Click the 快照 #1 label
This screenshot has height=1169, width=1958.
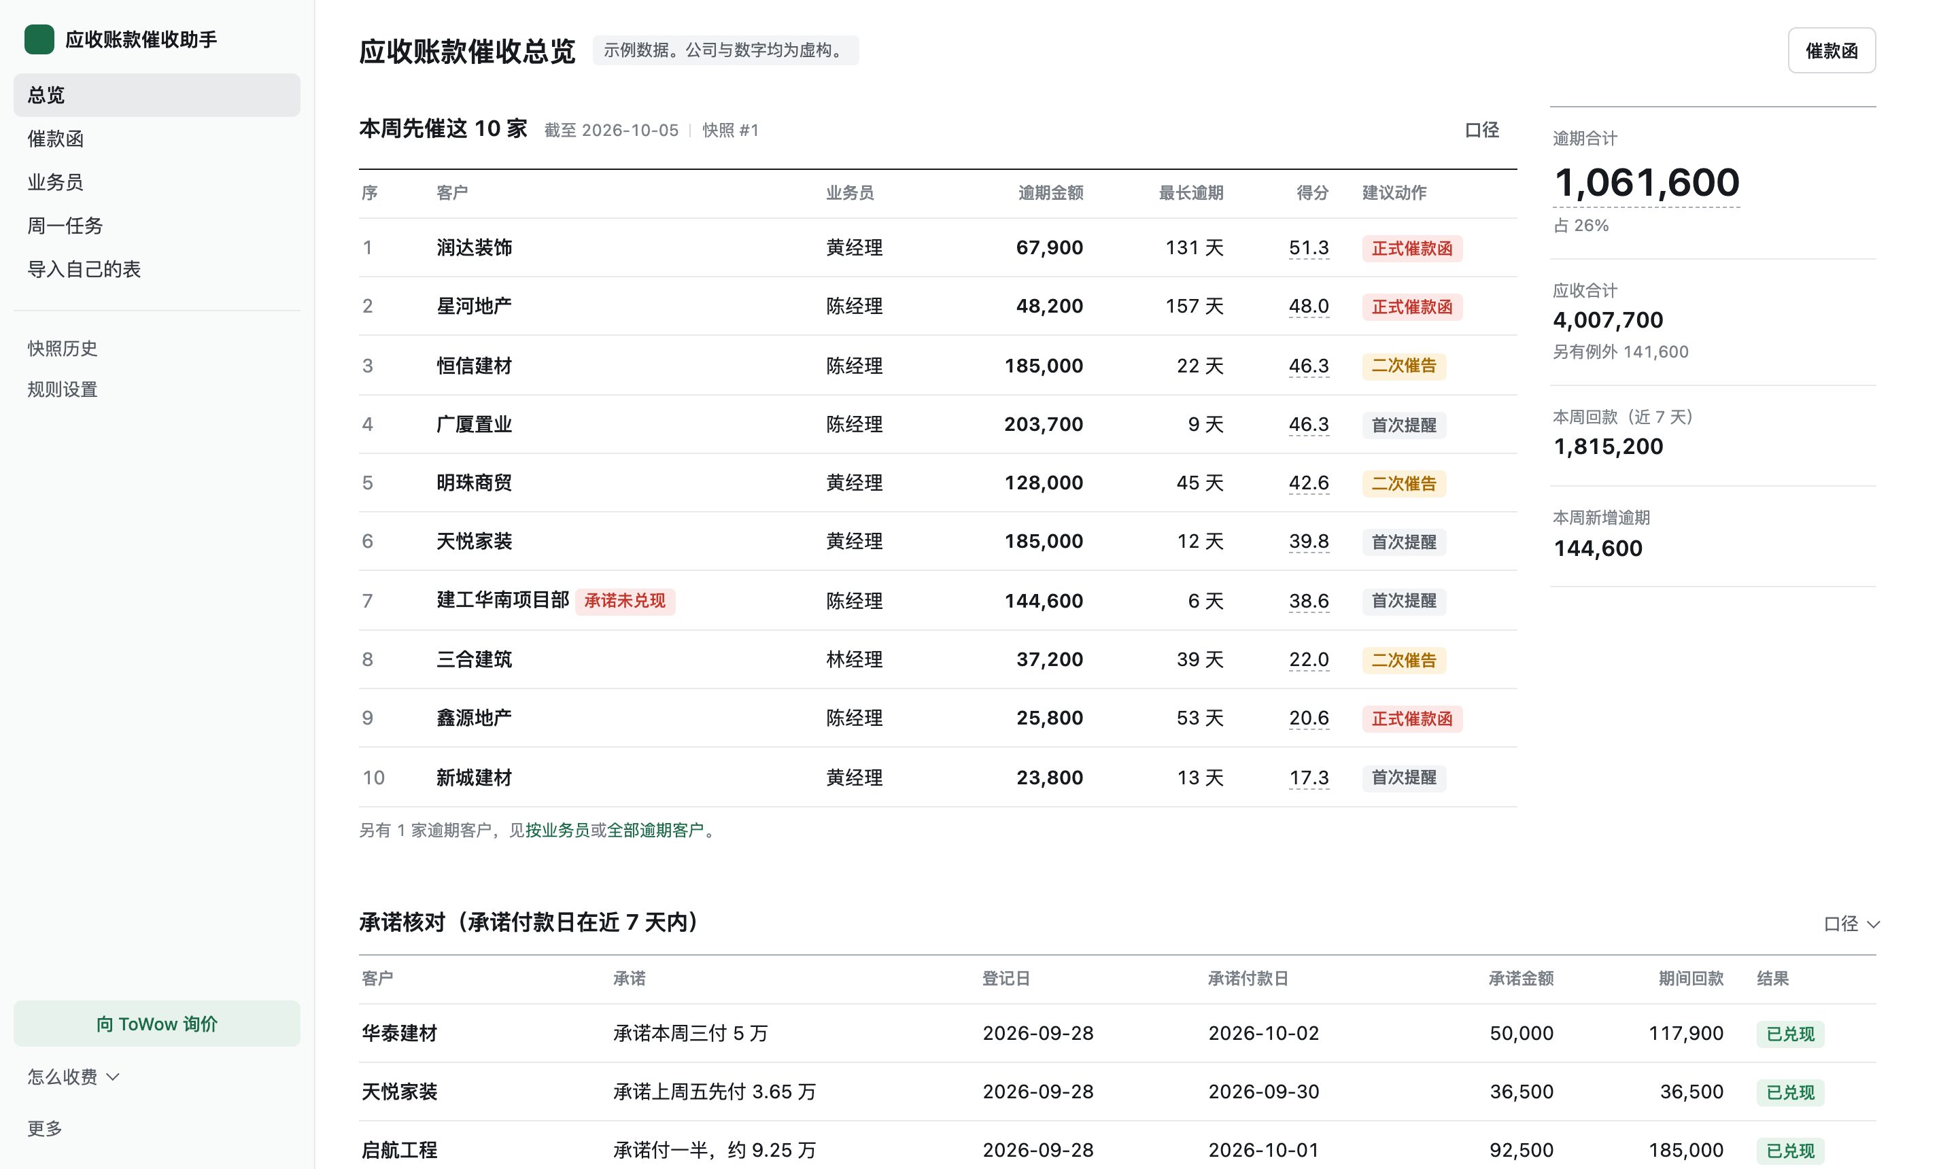[x=730, y=130]
